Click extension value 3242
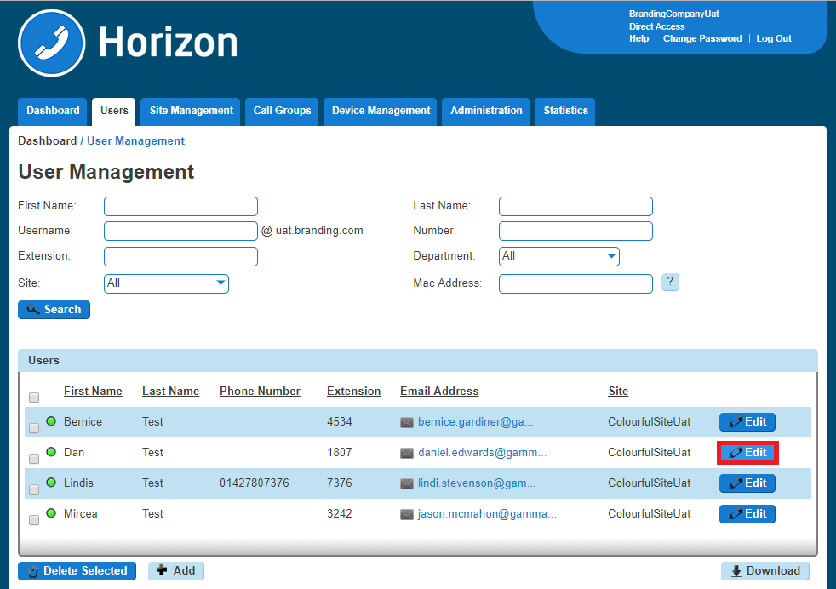This screenshot has width=836, height=589. coord(340,513)
